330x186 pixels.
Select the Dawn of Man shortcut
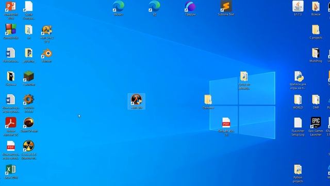(29, 125)
